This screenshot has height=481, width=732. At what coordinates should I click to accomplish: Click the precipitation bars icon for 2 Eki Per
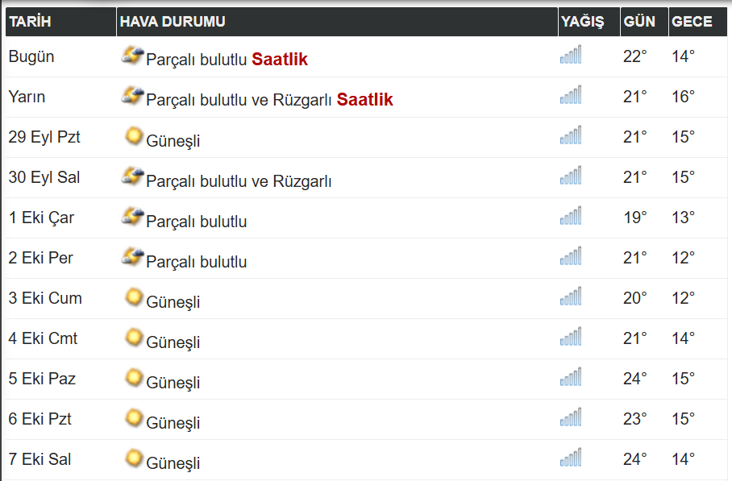tap(571, 256)
